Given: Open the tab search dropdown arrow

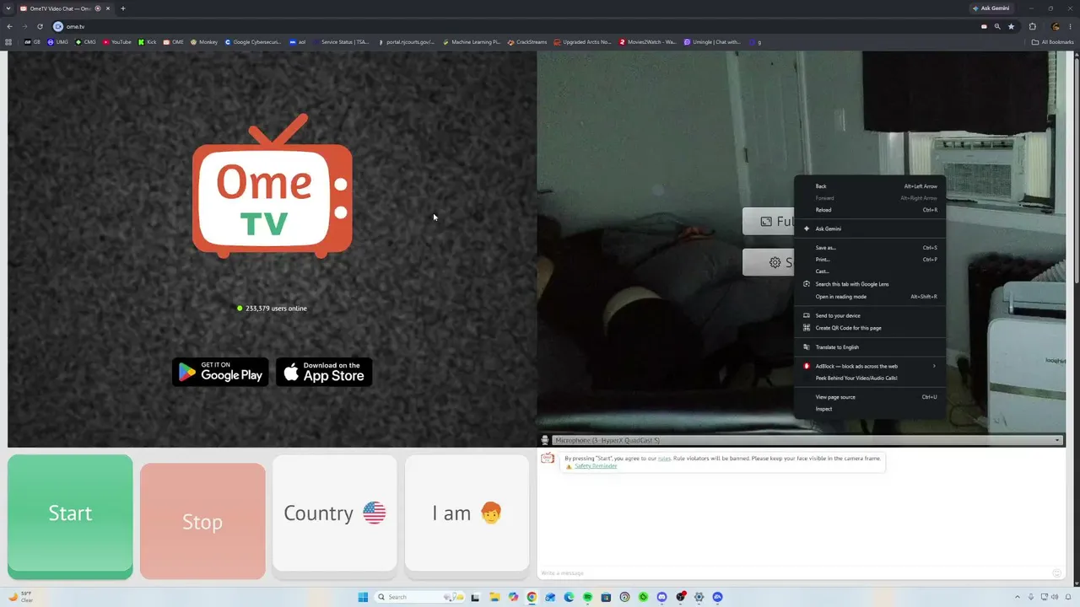Looking at the screenshot, I should click(8, 8).
